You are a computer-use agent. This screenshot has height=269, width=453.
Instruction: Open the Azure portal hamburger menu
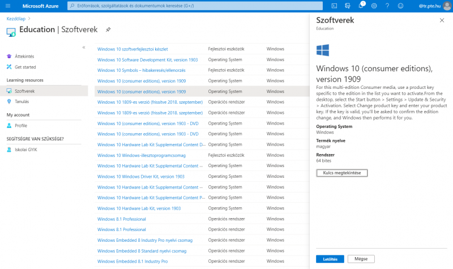tap(8, 6)
